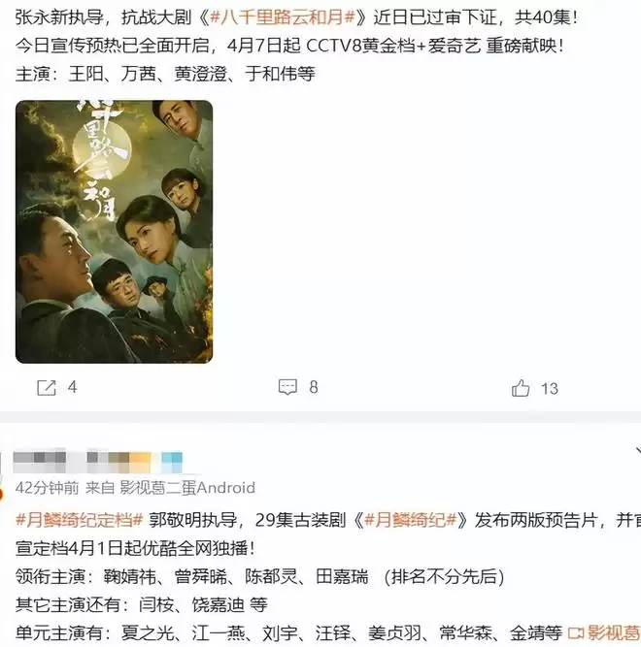Click the orange avatar badge at left edge
This screenshot has height=647, width=641.
click(x=2, y=494)
